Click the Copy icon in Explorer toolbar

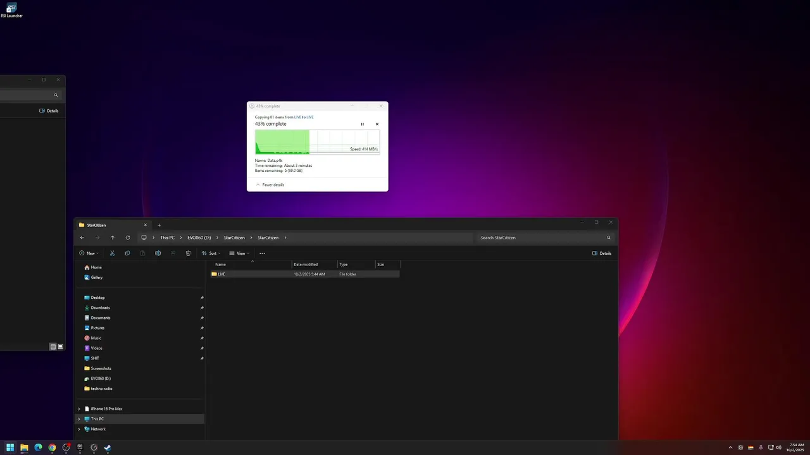click(127, 253)
